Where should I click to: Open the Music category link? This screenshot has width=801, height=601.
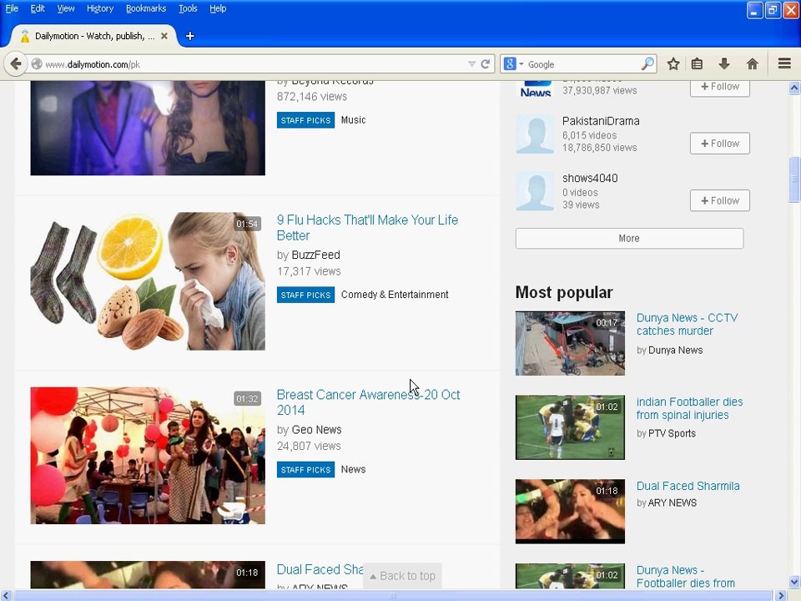click(x=353, y=119)
